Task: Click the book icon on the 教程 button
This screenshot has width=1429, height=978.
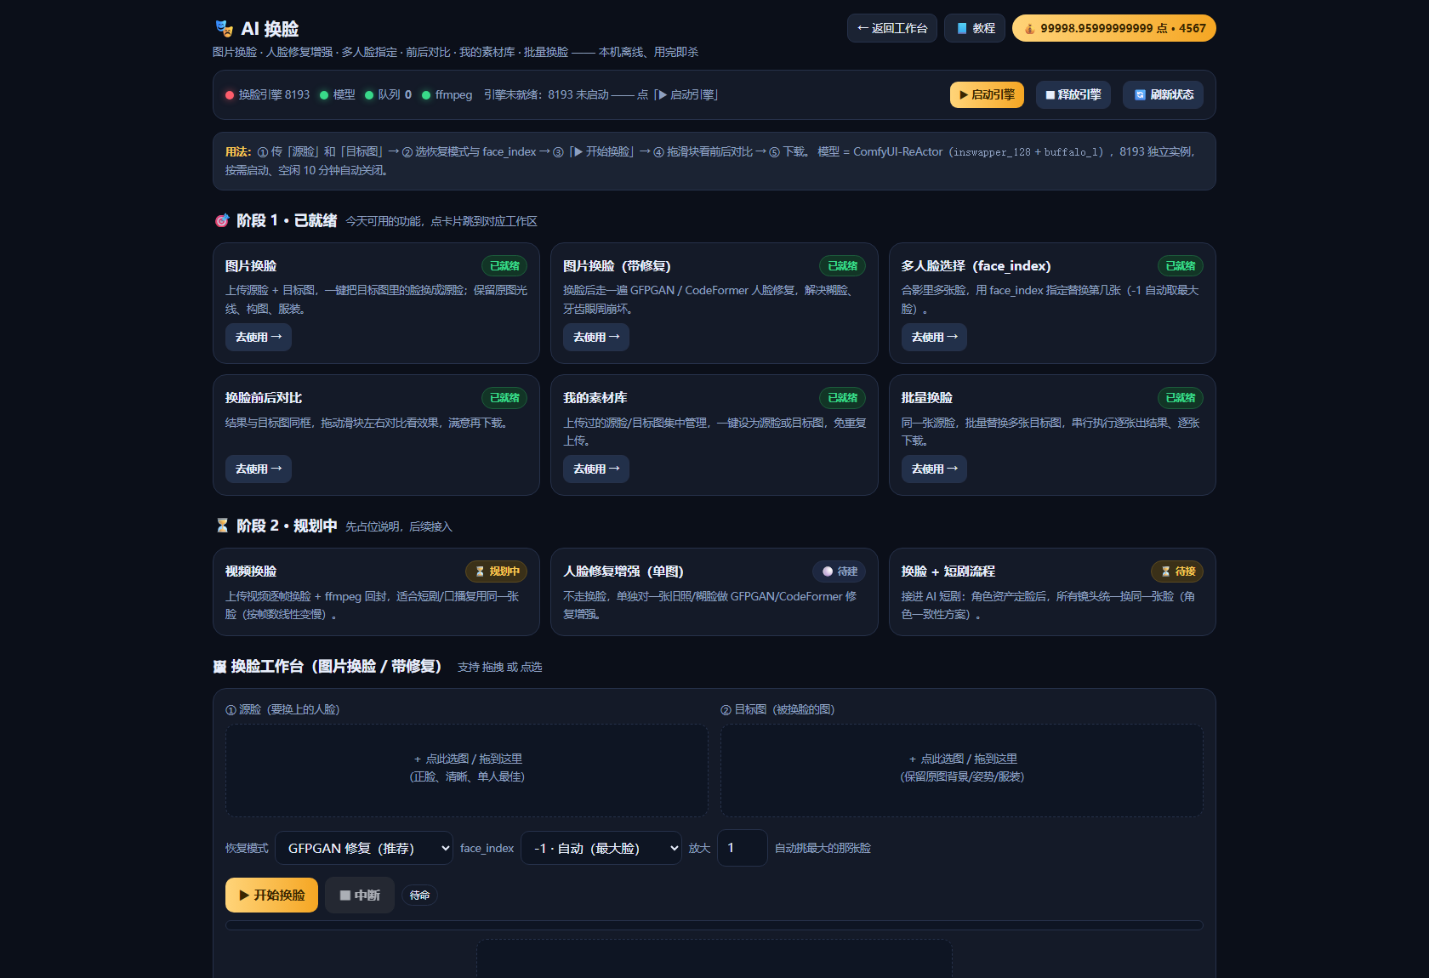Action: click(x=962, y=28)
